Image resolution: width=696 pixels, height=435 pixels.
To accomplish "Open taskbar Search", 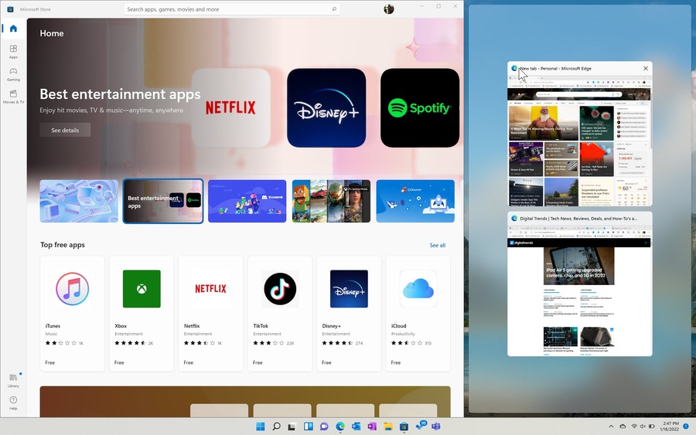I will (276, 427).
